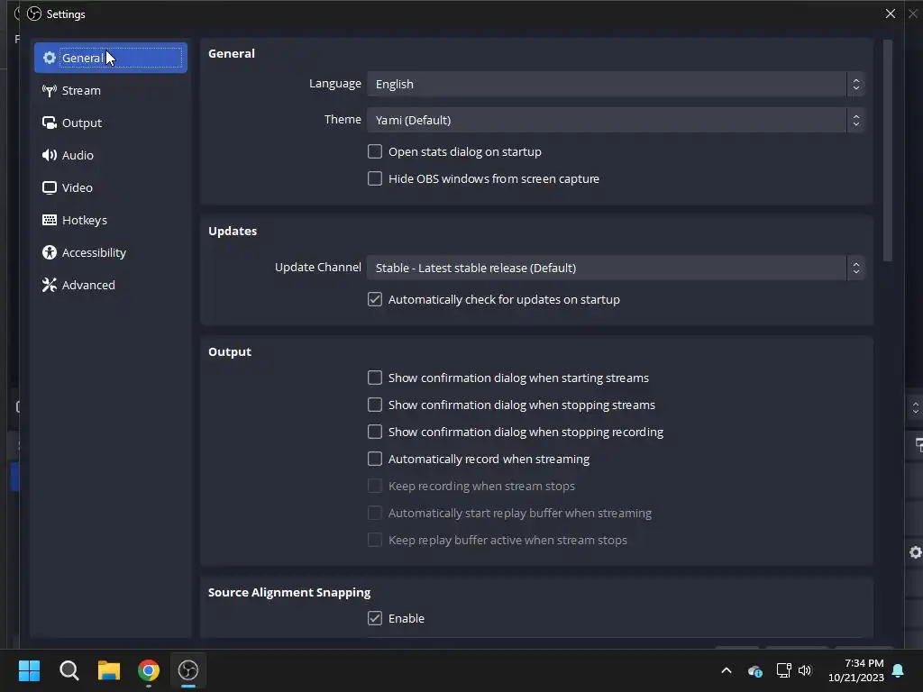Screen dimensions: 923x692
Task: Click the spinner arrows in OBS main window behind
Action: click(x=916, y=407)
